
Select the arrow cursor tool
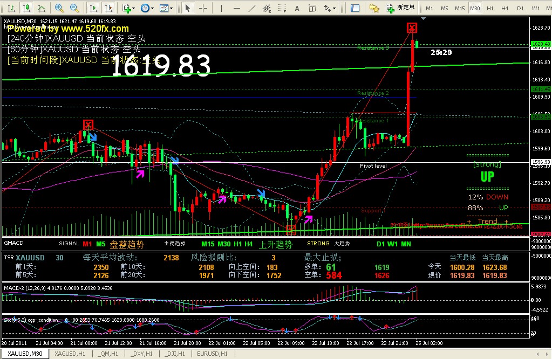point(188,8)
